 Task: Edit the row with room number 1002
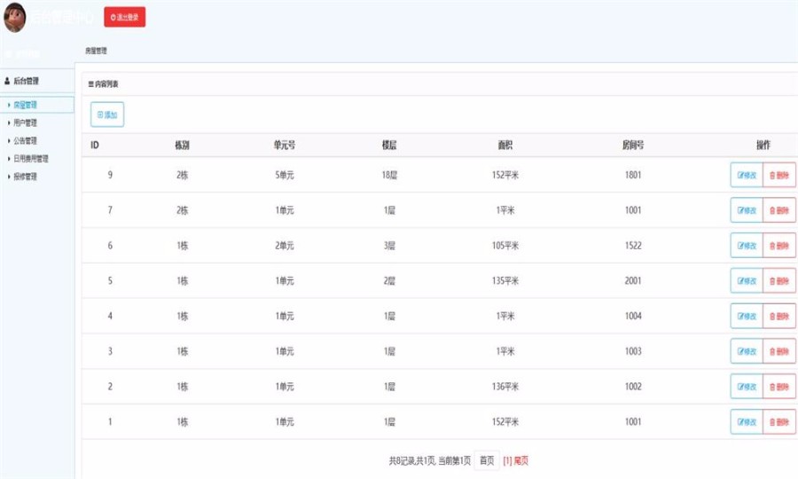click(747, 387)
